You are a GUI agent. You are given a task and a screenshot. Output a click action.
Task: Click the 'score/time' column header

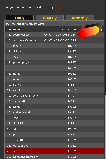(x=68, y=29)
